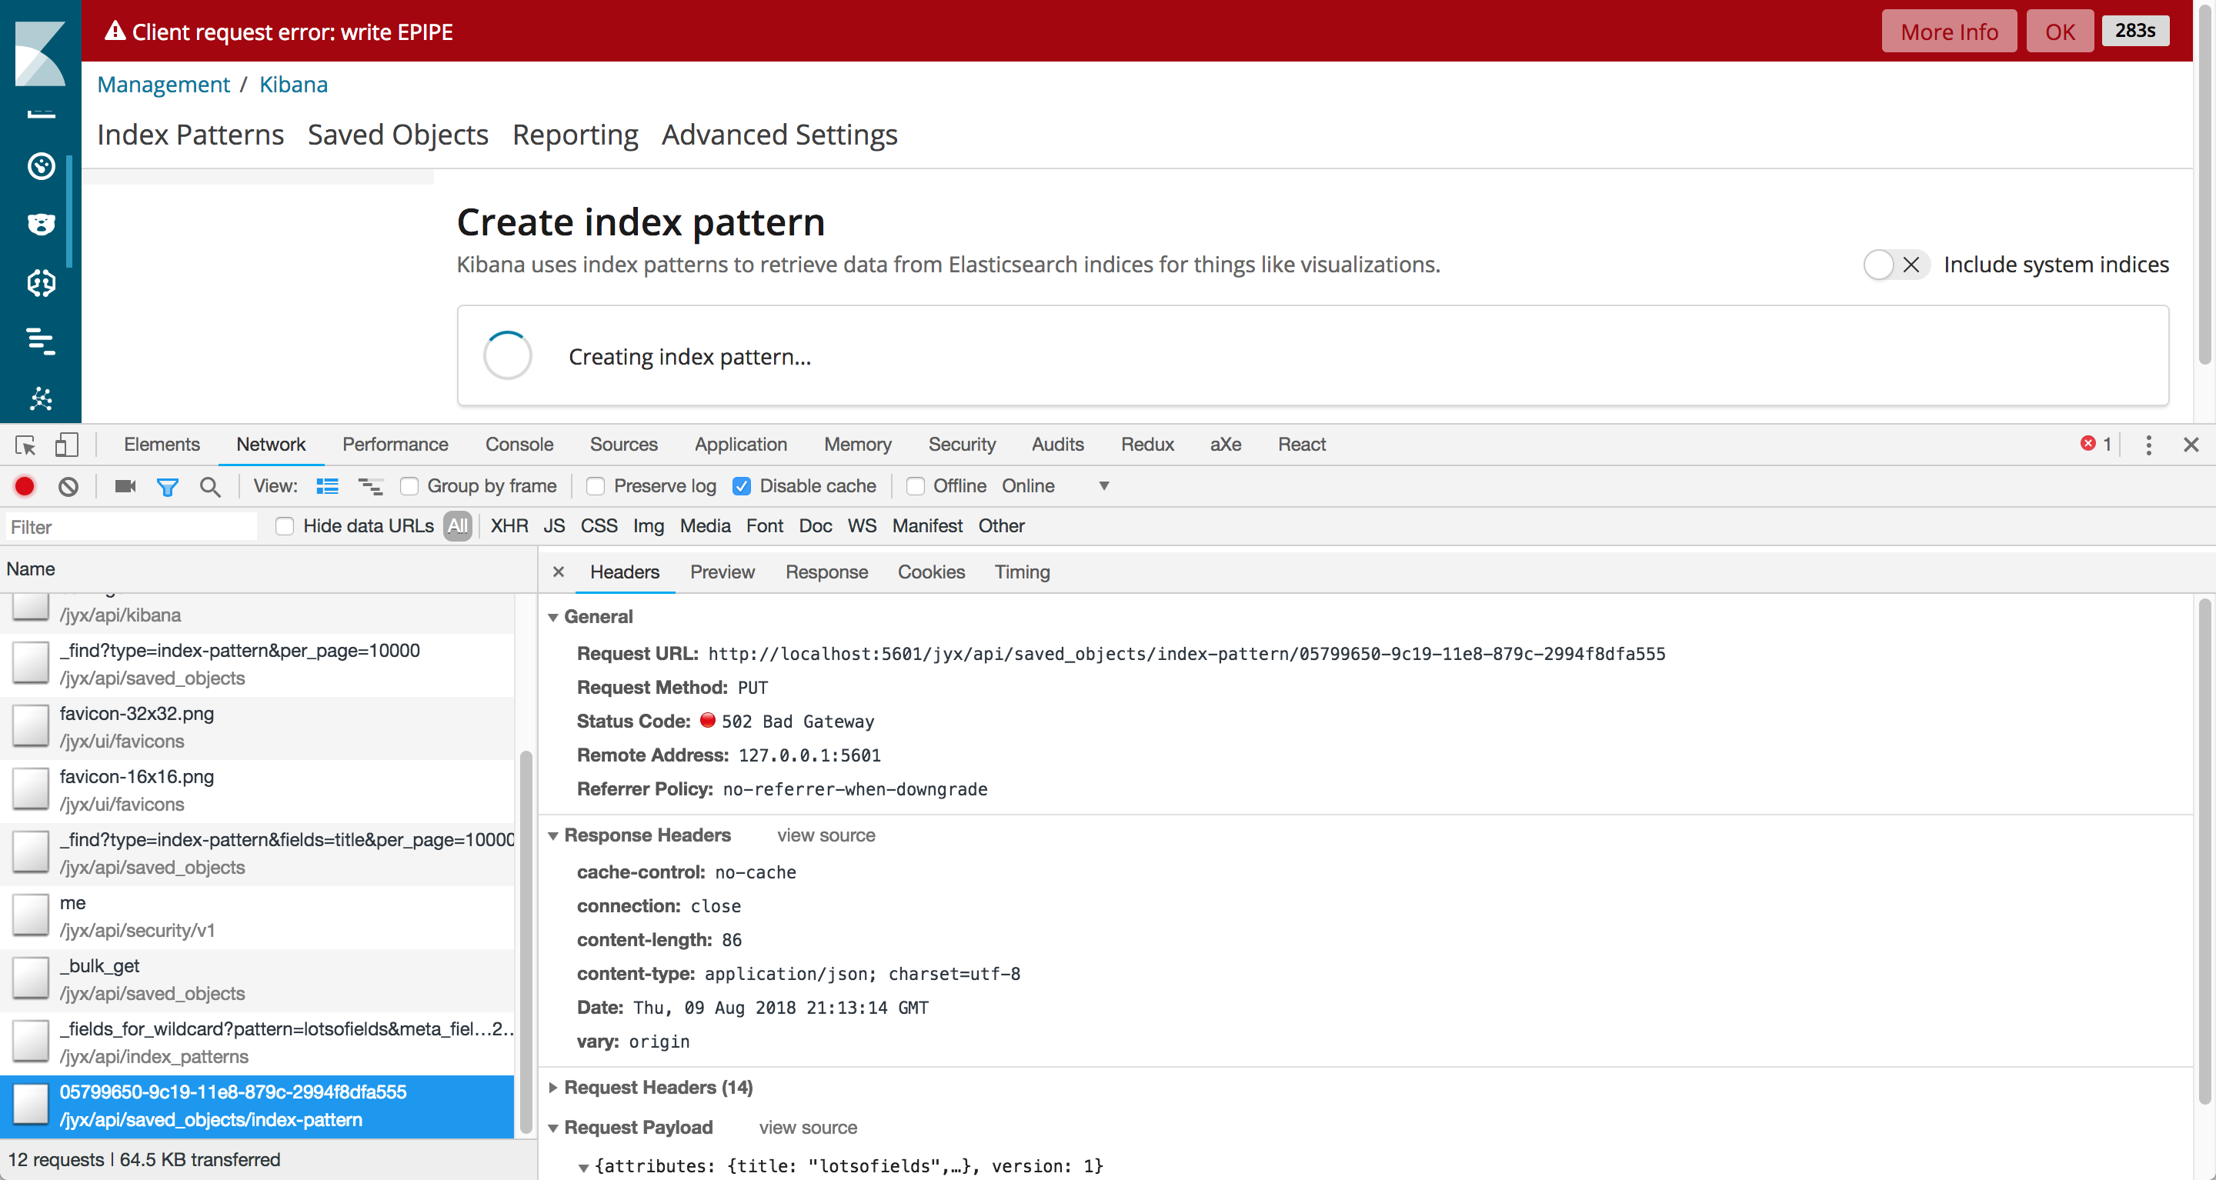Screen dimensions: 2216x1180
Task: Collapse the Response Headers section
Action: [554, 835]
